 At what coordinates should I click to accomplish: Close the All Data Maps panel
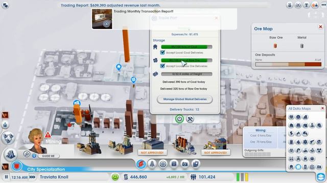322,108
